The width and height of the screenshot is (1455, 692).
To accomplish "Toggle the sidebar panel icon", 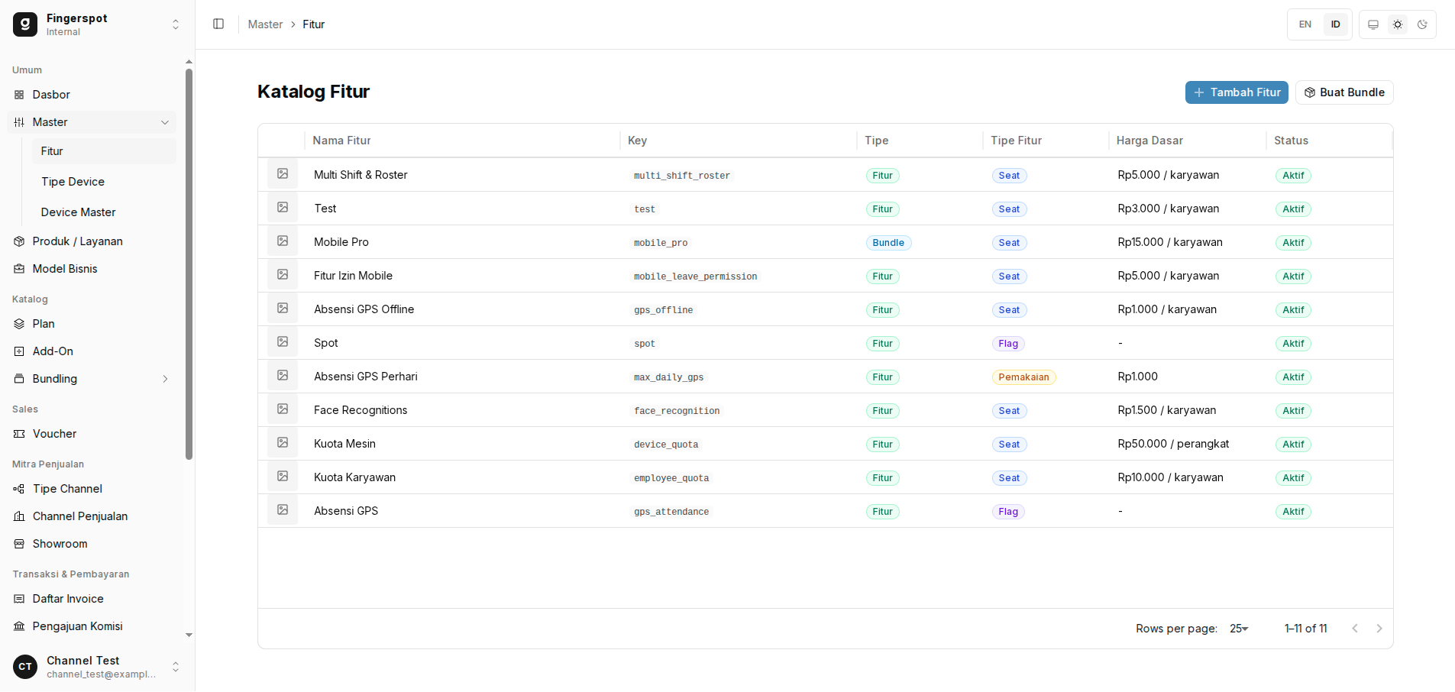I will click(x=218, y=24).
